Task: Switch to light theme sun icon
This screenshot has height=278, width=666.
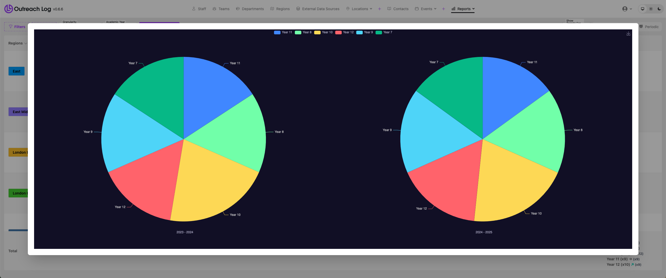Action: tap(651, 9)
